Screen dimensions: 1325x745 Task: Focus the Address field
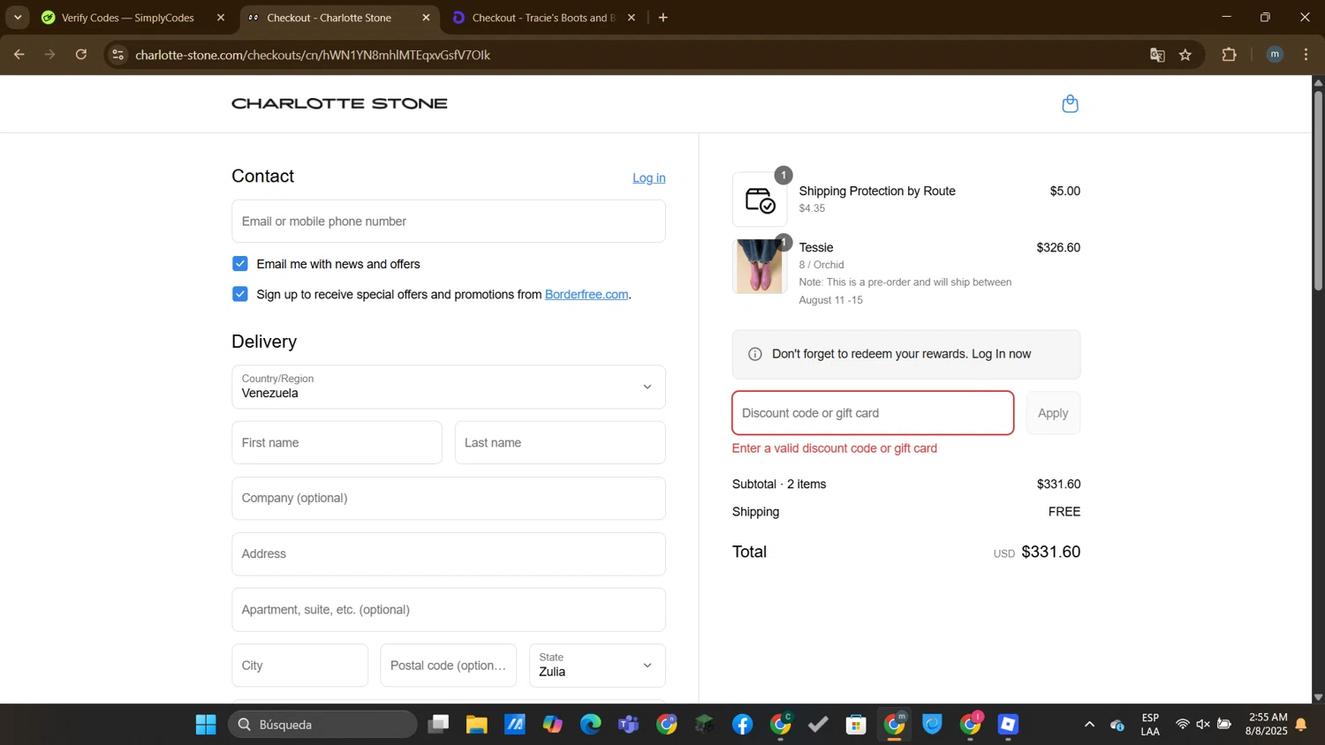tap(449, 554)
